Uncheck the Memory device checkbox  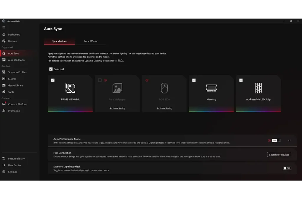point(194,80)
